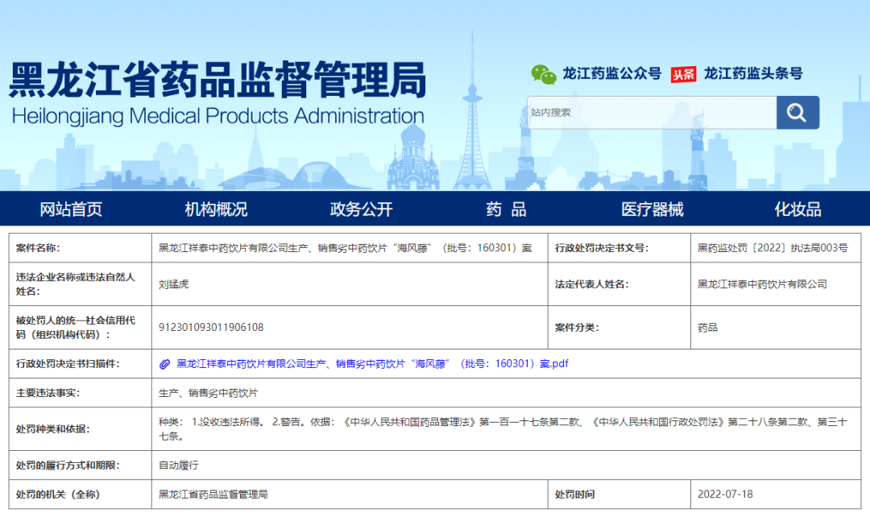The height and width of the screenshot is (517, 870).
Task: Open the 龙江药监公众号 link
Action: (611, 74)
